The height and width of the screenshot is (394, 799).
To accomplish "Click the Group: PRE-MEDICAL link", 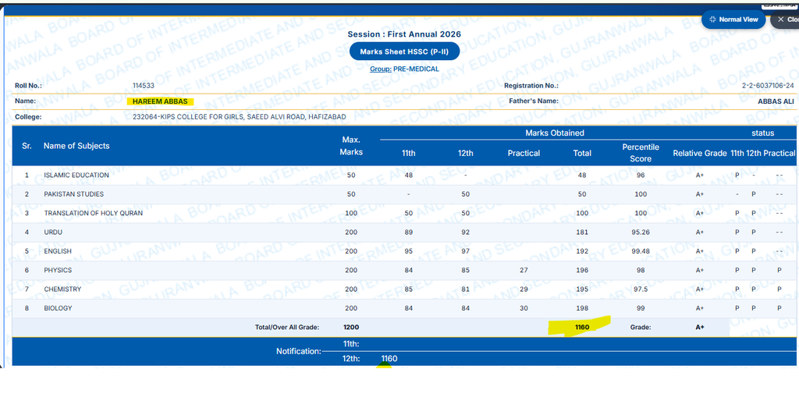I will click(x=405, y=69).
